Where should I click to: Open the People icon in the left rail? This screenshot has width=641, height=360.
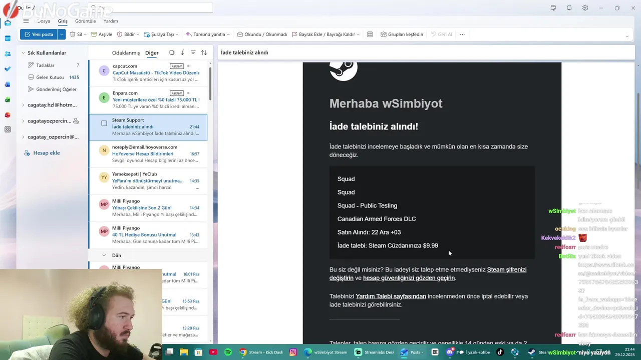point(8,53)
